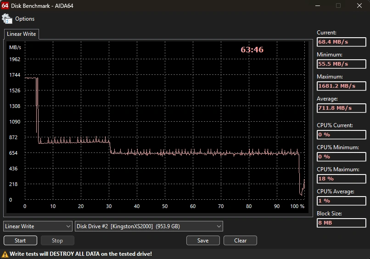Click the Clear button
Viewport: 370px width, 259px height.
[240, 240]
